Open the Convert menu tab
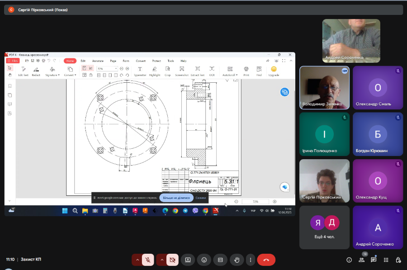This screenshot has height=270, width=407. point(141,61)
